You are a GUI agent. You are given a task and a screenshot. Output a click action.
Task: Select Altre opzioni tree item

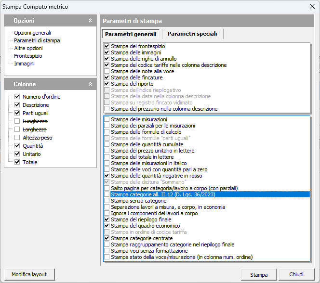(x=28, y=48)
